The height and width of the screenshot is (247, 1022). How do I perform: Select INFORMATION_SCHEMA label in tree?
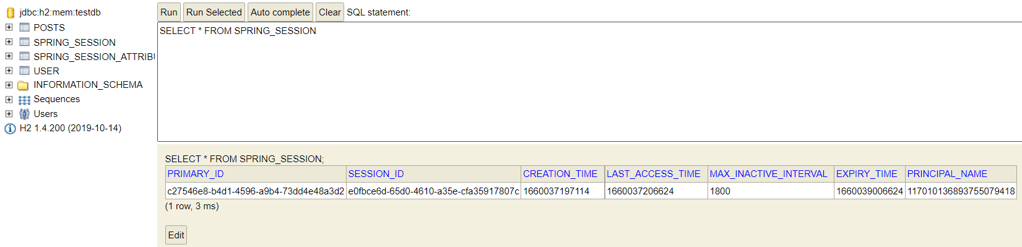[x=88, y=85]
